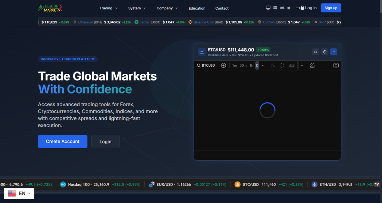382x203 pixels.
Task: Take a chart snapshot with camera icon
Action: [336, 66]
